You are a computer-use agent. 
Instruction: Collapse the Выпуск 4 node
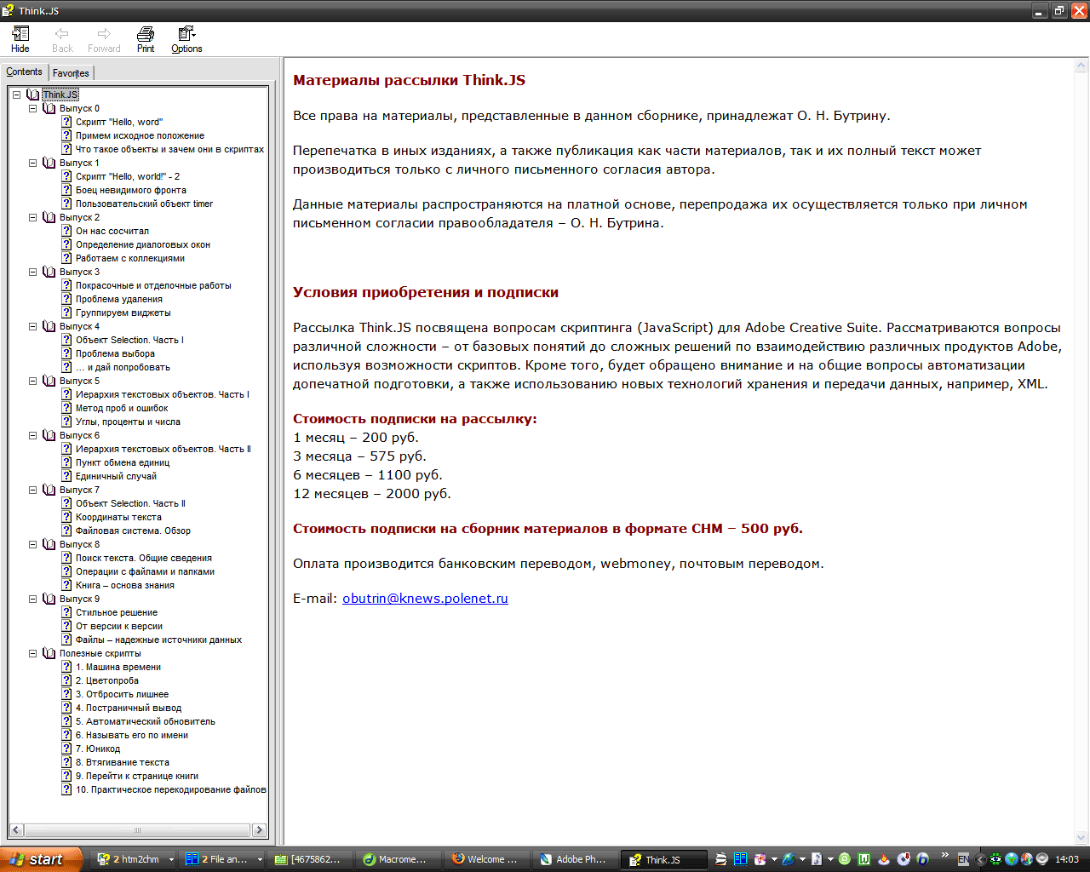33,326
